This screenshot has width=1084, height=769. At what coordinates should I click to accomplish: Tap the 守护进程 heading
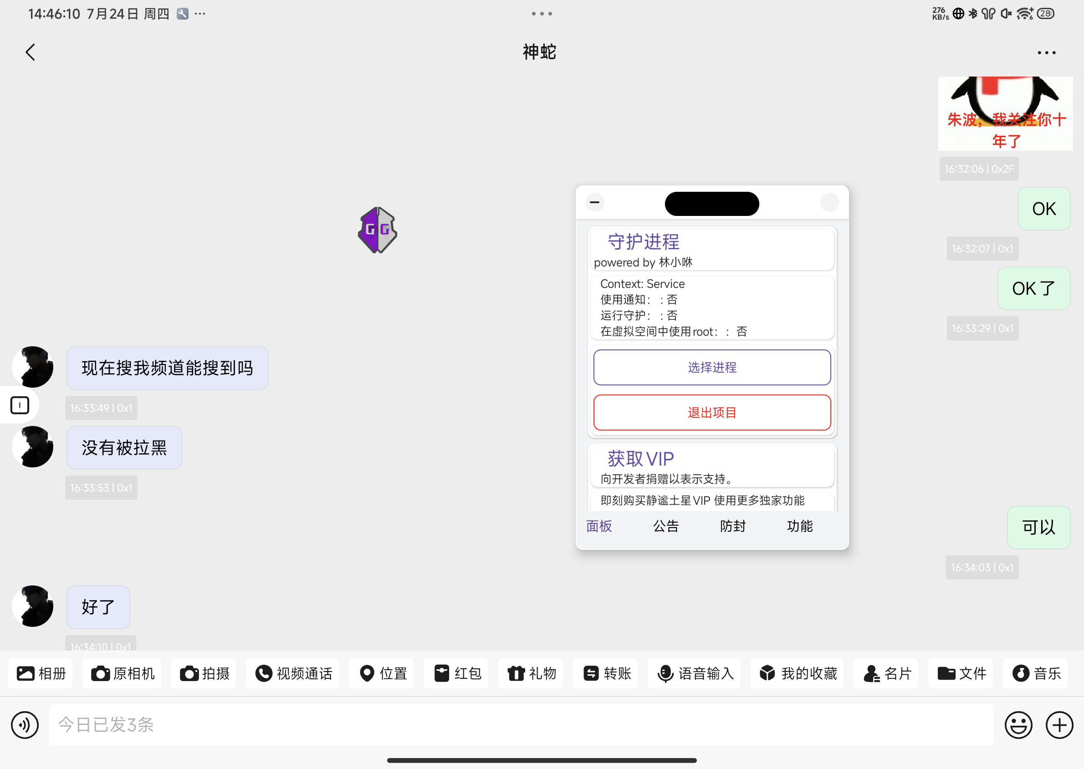pyautogui.click(x=643, y=242)
